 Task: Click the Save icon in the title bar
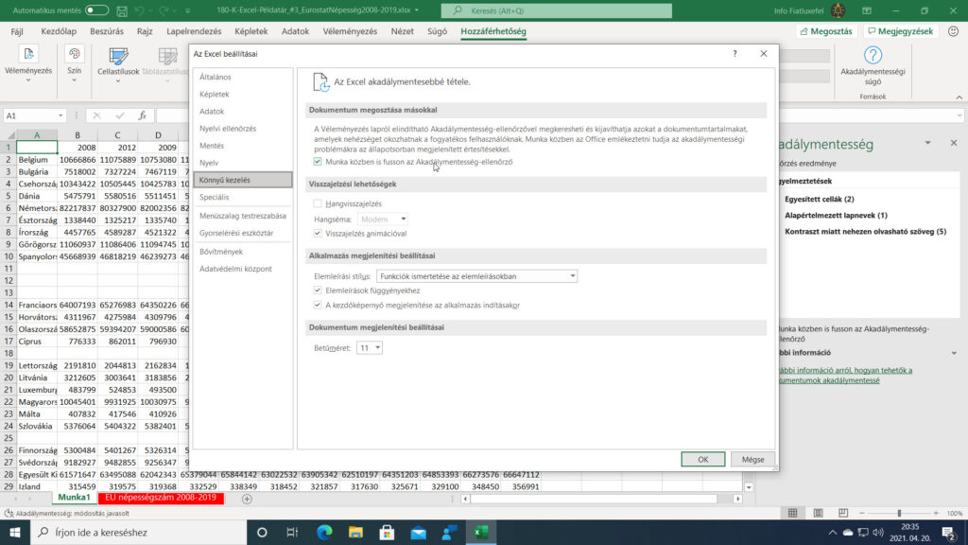tap(122, 10)
